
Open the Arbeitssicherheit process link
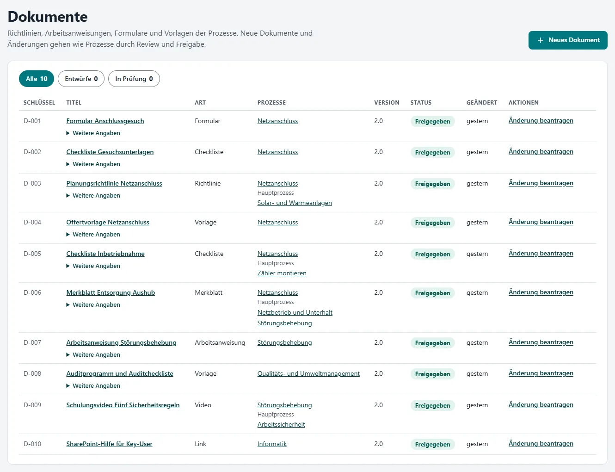click(281, 424)
